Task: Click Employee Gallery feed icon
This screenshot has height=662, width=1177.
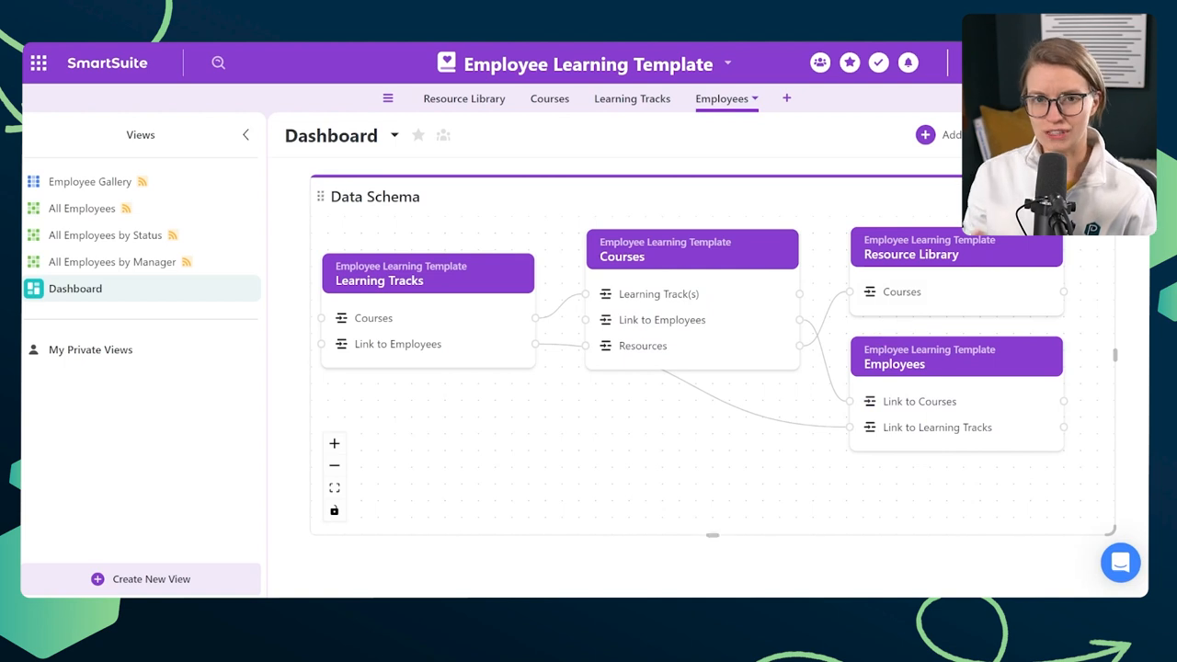Action: (x=143, y=182)
